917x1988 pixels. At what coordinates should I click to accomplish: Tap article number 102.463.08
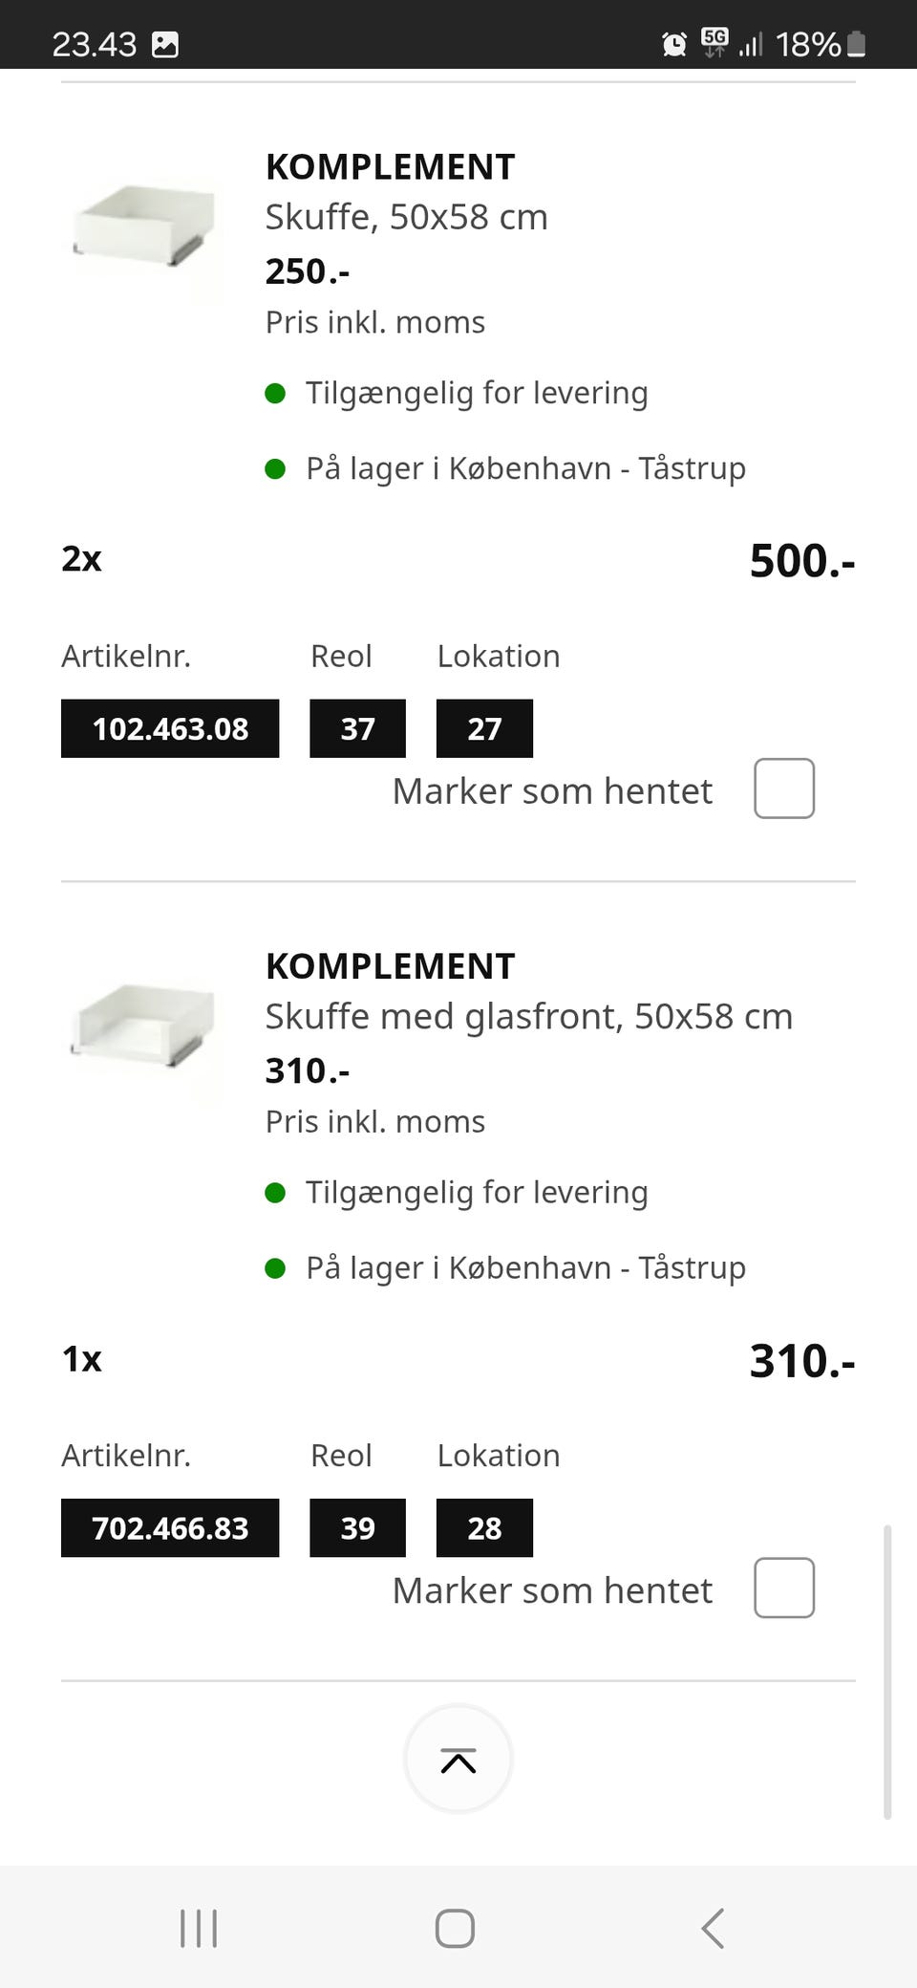pos(170,729)
